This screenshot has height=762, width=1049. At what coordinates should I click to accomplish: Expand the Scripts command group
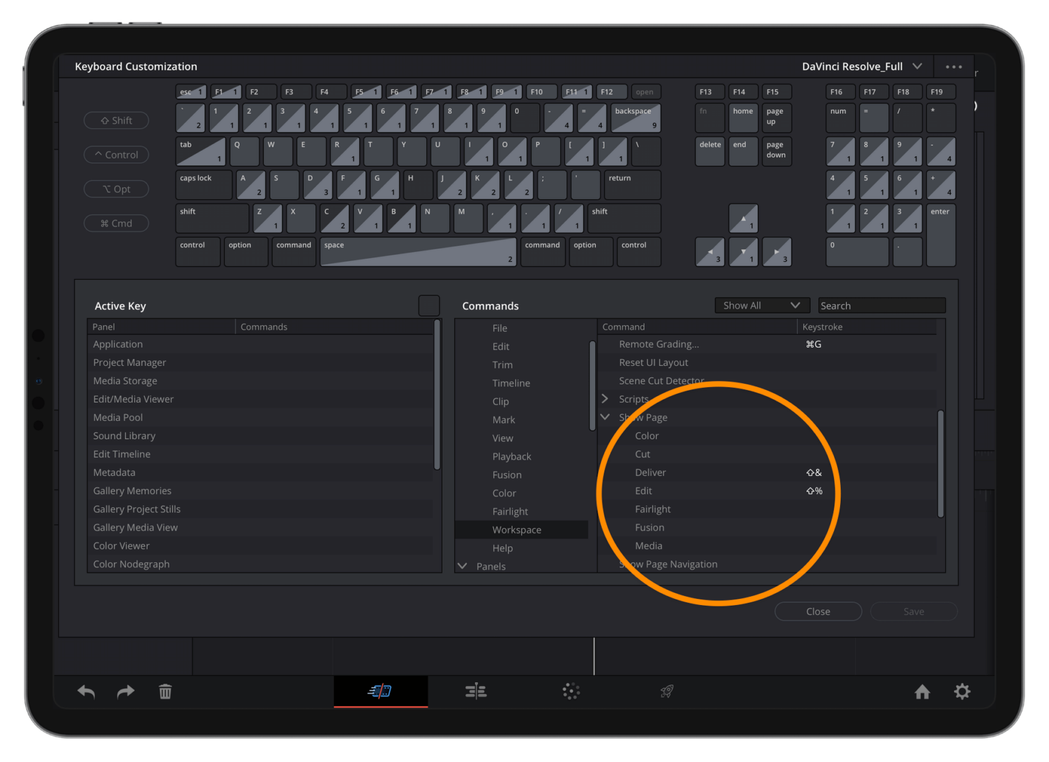click(x=605, y=399)
